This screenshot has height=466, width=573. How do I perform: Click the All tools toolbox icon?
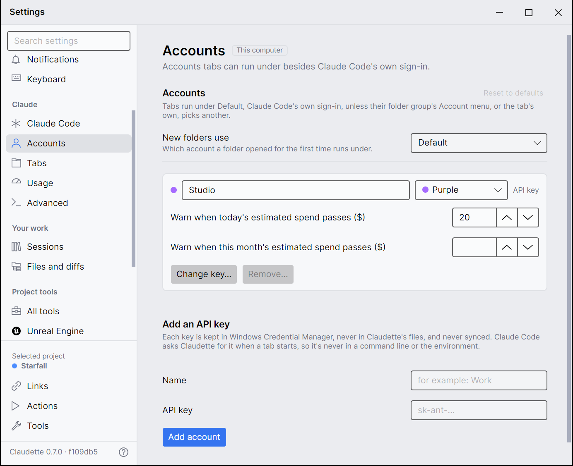(x=16, y=311)
